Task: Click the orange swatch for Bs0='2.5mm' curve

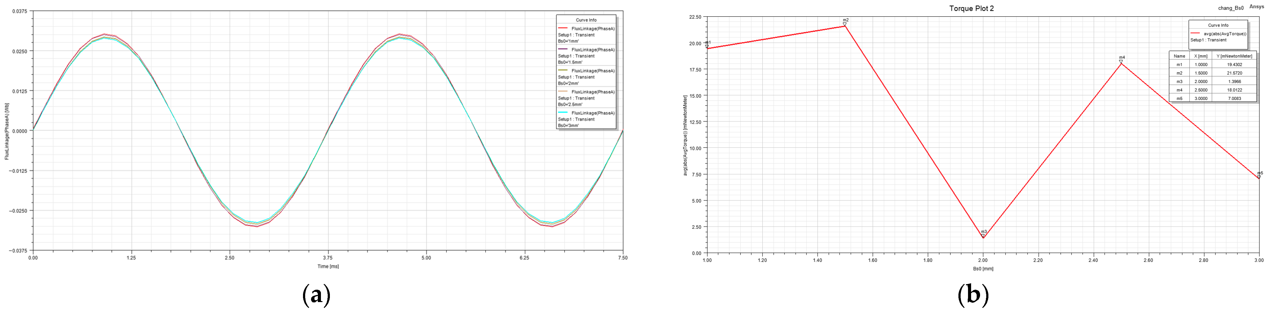Action: (x=563, y=91)
